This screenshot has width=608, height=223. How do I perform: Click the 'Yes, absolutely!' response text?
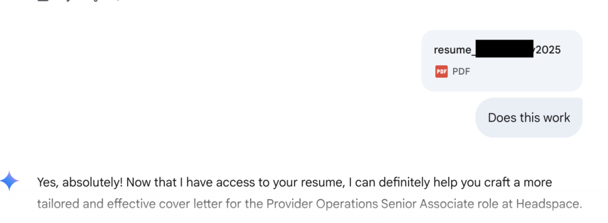point(80,182)
